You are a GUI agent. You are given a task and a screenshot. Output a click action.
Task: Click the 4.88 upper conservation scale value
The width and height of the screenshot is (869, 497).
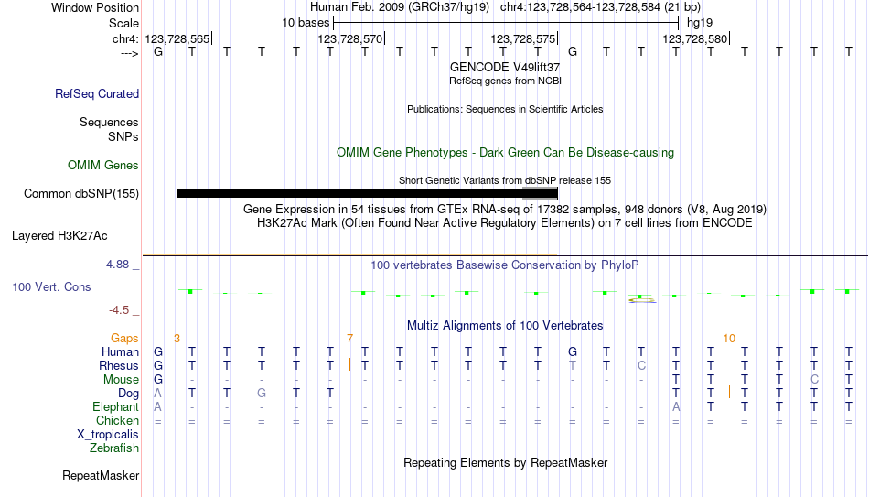117,265
